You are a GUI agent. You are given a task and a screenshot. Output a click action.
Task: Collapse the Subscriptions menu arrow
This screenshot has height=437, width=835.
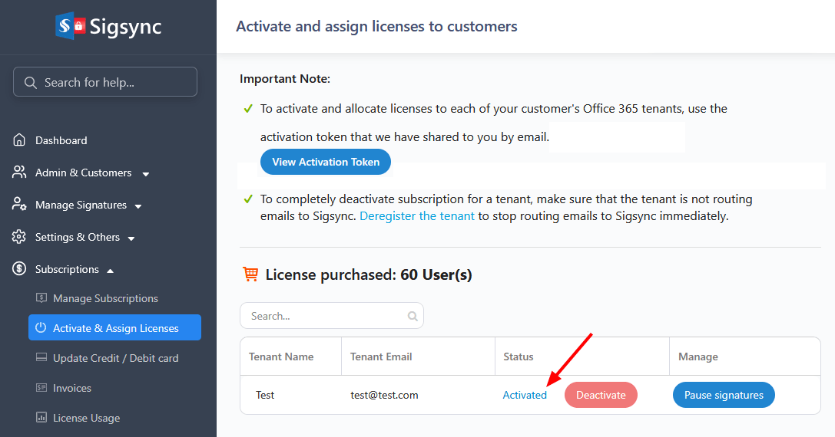tap(110, 270)
